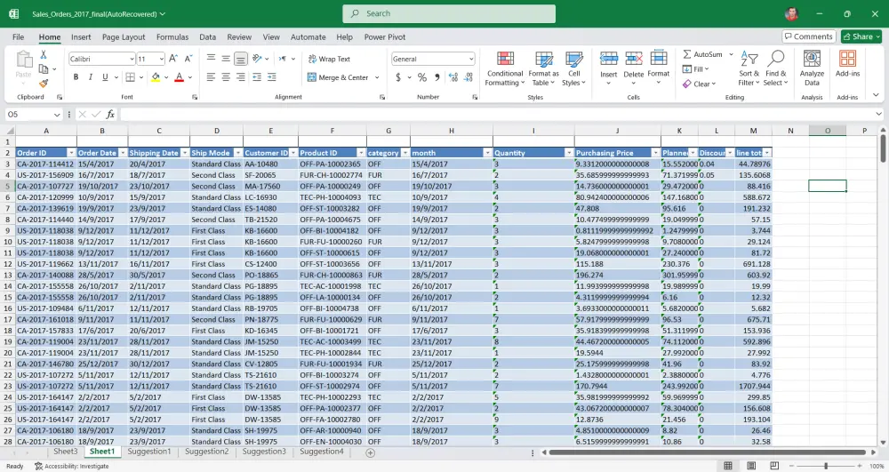Open Format as Table gallery
Viewport: 889px width, 472px height.
(x=544, y=68)
